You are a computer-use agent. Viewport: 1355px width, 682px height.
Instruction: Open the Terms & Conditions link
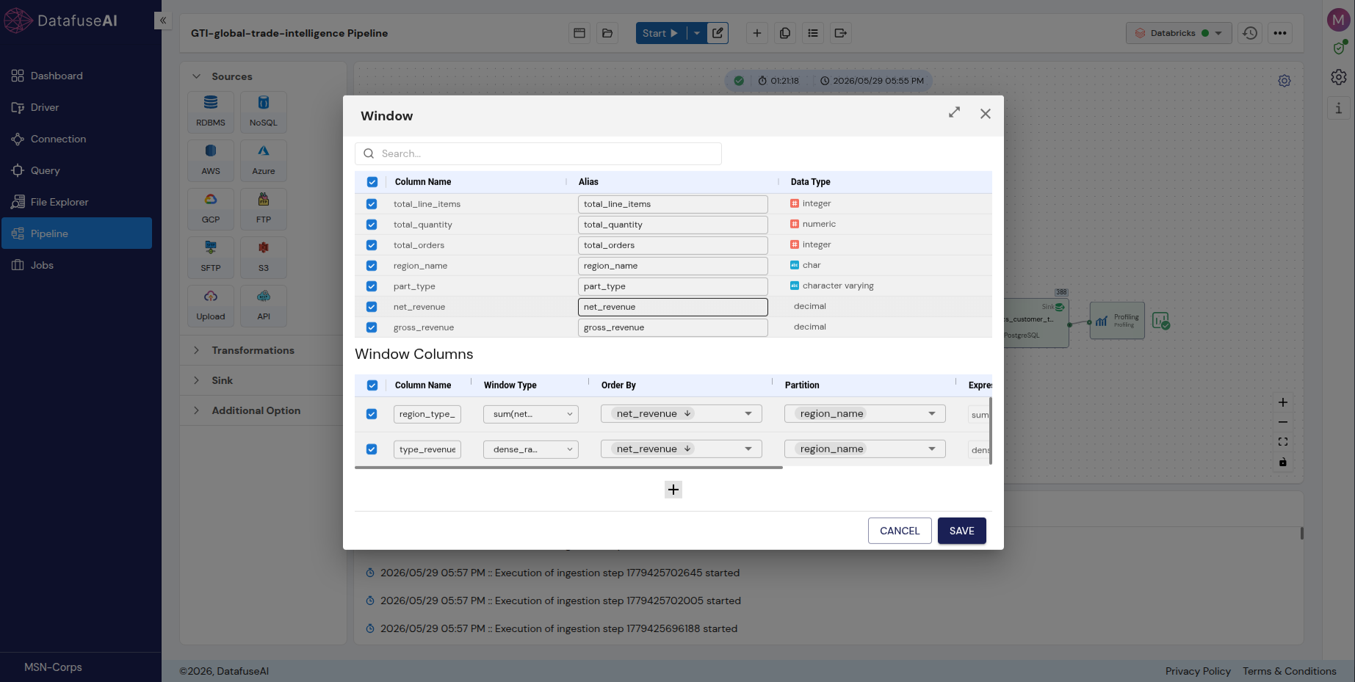click(1290, 671)
